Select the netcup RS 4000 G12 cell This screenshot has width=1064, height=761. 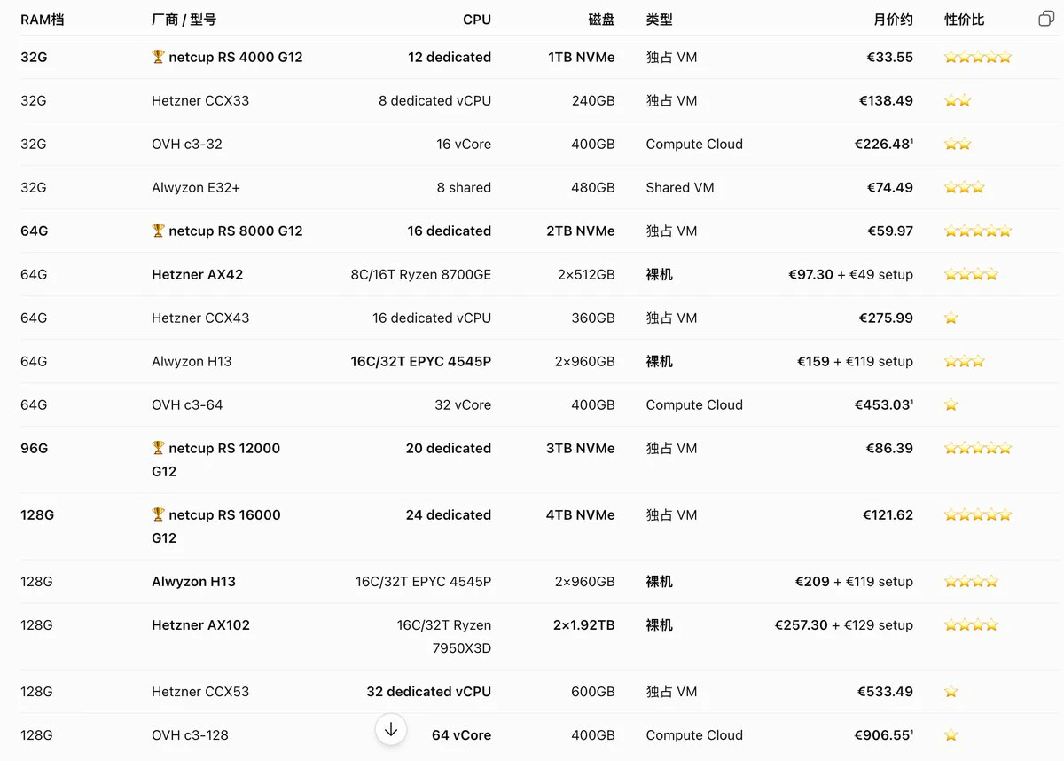227,57
